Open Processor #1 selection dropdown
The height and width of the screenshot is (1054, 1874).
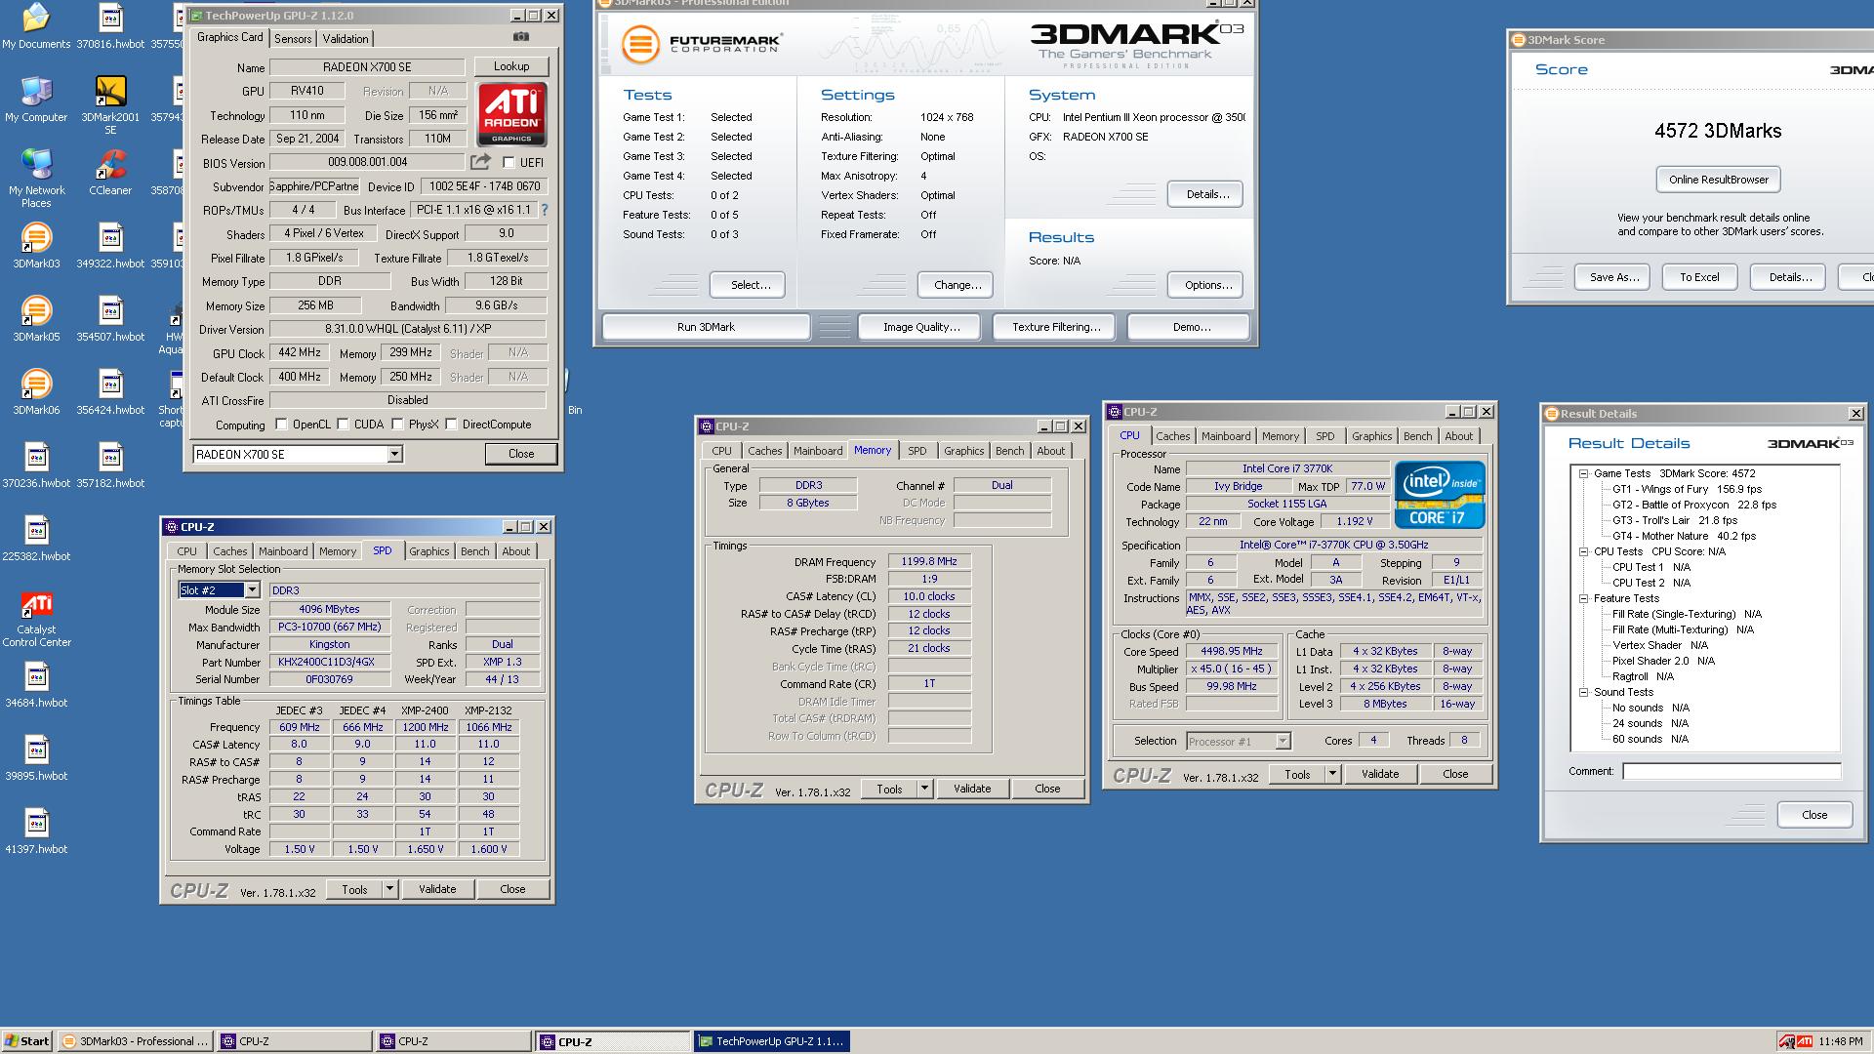click(1283, 742)
